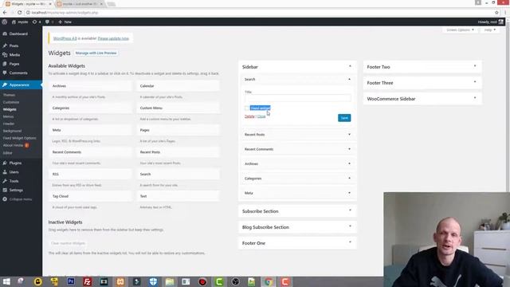Select the Tag Cloud available widget
This screenshot has width=510, height=287.
click(90, 196)
